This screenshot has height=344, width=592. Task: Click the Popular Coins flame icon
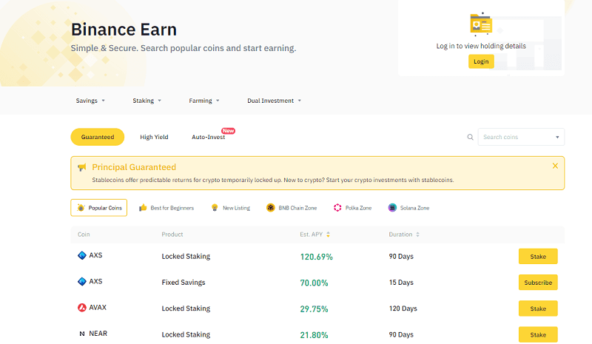pos(81,208)
